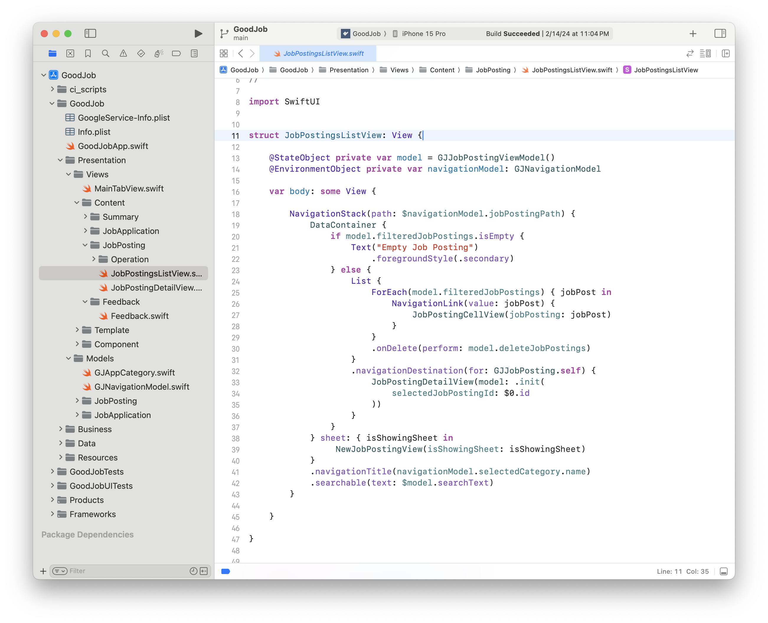768x623 pixels.
Task: Click the navigator Filter text field
Action: [x=126, y=571]
